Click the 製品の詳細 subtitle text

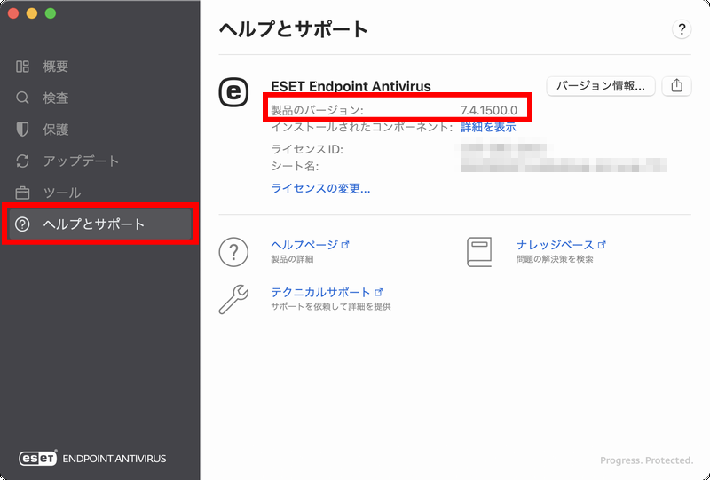pyautogui.click(x=292, y=259)
